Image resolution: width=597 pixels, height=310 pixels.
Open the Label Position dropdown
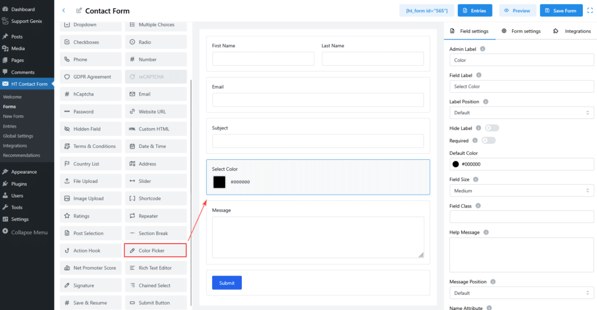tap(521, 112)
